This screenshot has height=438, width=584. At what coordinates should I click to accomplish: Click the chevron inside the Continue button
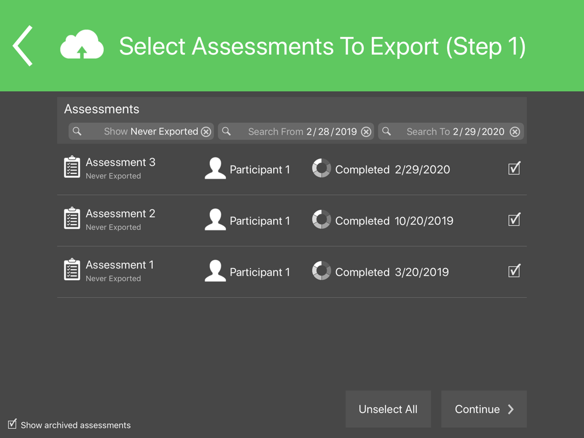pyautogui.click(x=510, y=409)
